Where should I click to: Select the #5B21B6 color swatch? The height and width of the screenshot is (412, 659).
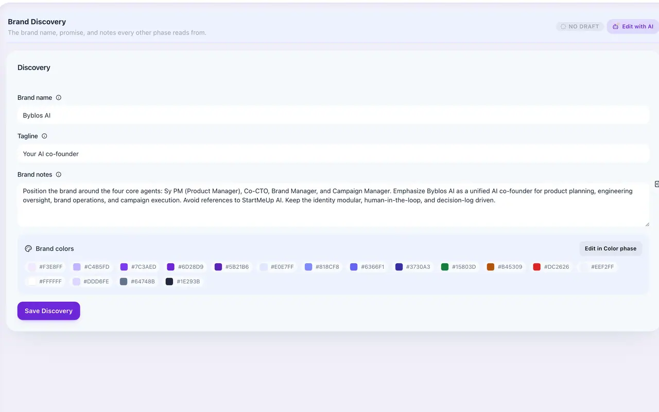pos(232,267)
